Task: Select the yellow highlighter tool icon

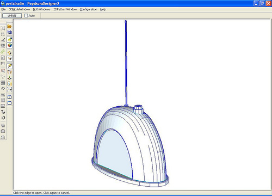Action: [10, 39]
